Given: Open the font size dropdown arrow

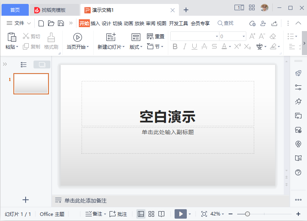Looking at the screenshot, I should (244, 36).
